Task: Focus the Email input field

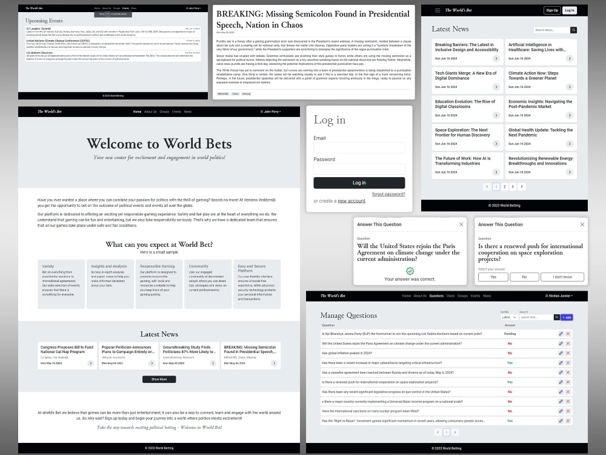Action: 359,147
